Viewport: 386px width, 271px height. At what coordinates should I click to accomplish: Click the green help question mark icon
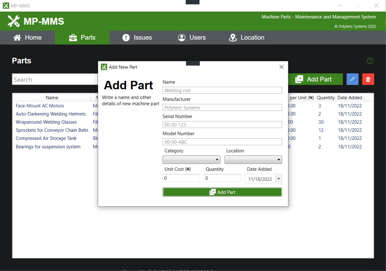point(370,61)
